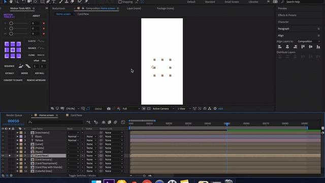This screenshot has width=325, height=183.
Task: Enable Motion Blur switch in timeline header
Action: tap(115, 122)
